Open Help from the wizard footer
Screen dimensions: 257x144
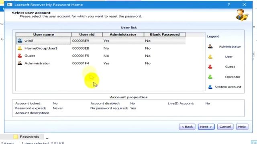242,127
